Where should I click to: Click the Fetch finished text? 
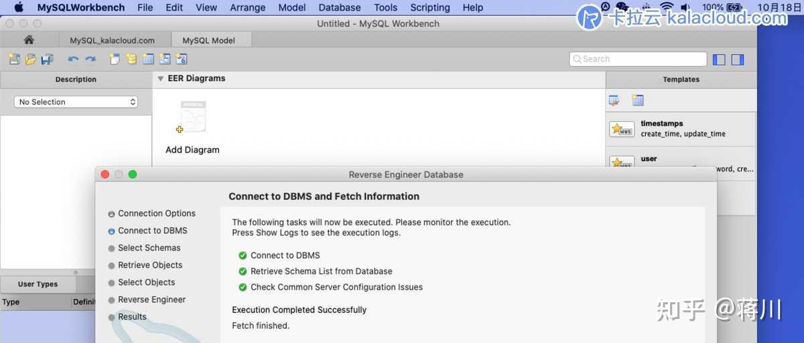click(x=261, y=326)
